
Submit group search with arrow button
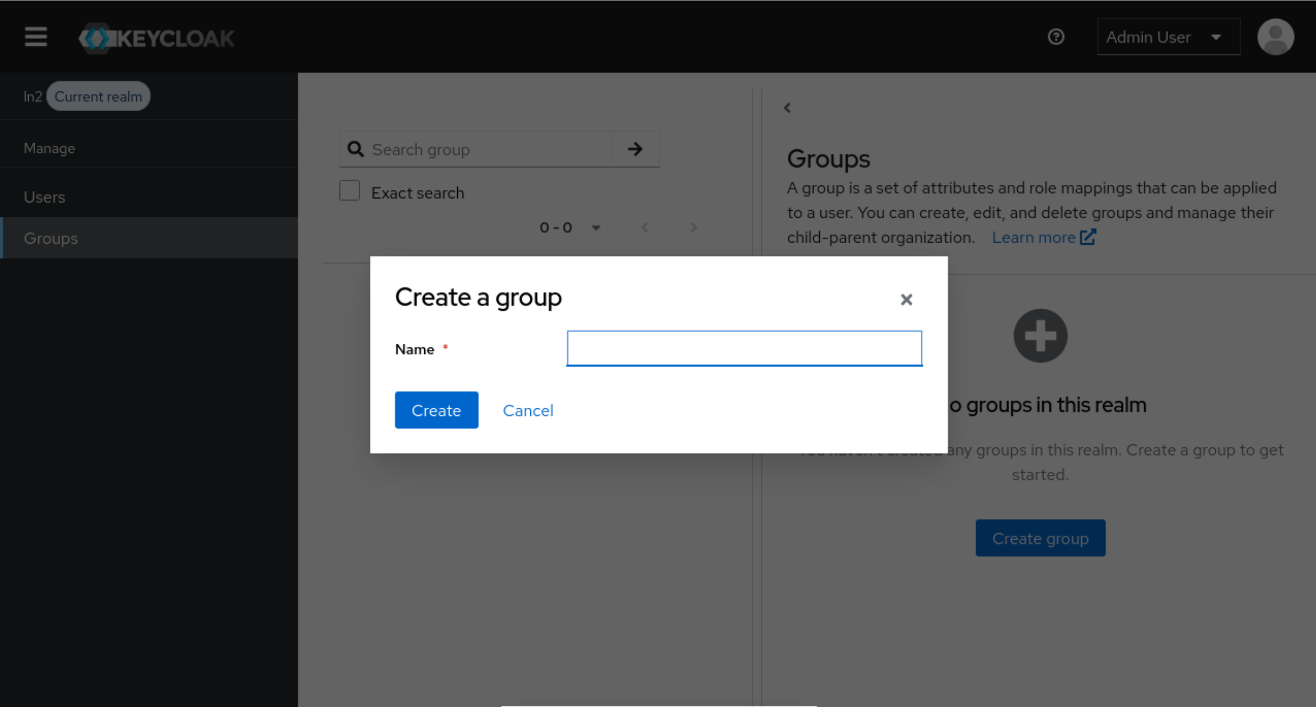point(635,149)
